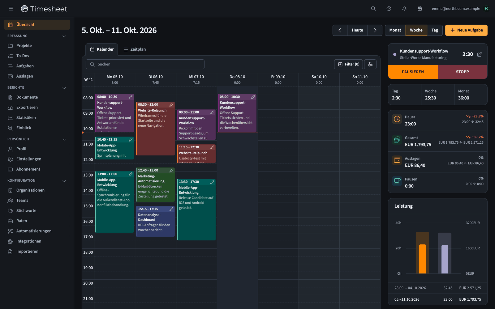Edit the Monday 13:00 - 17:00 Mobile-App entry
This screenshot has height=309, width=495.
click(x=131, y=174)
